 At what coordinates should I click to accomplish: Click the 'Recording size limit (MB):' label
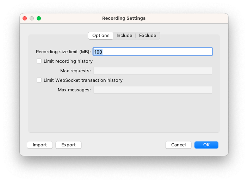(x=63, y=52)
